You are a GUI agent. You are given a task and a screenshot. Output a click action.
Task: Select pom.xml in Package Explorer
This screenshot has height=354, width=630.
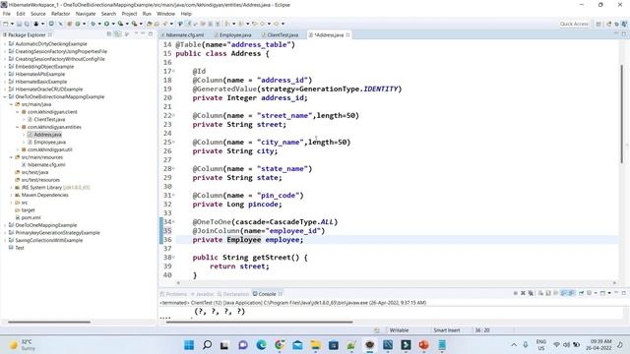pyautogui.click(x=31, y=217)
